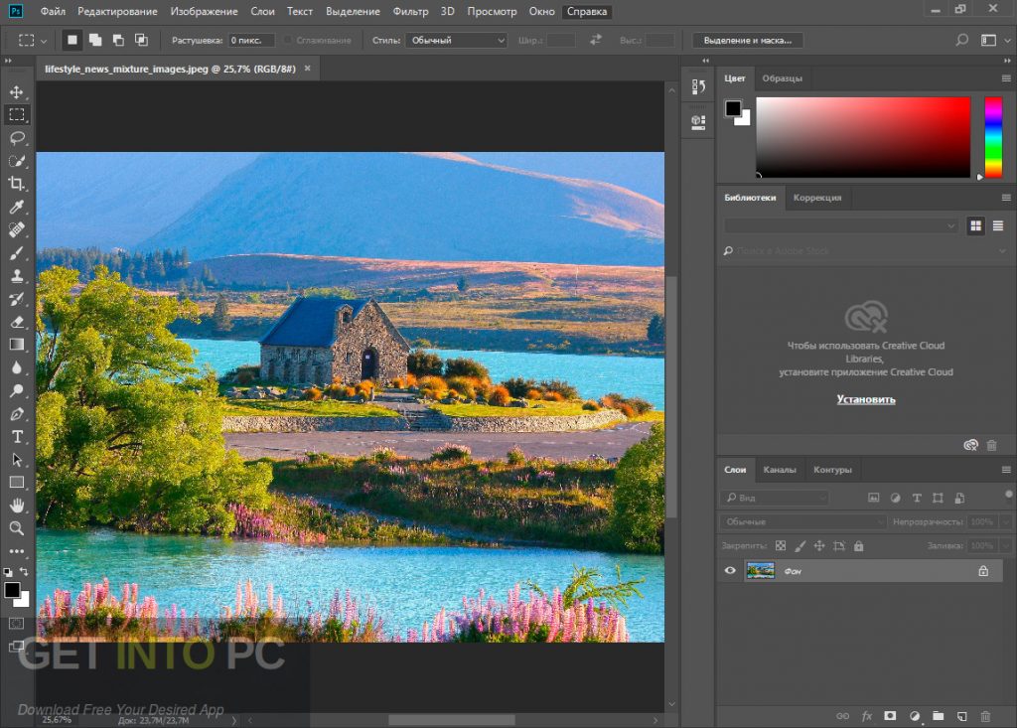This screenshot has height=728, width=1017.
Task: Open the Color panel options menu
Action: coord(1006,78)
